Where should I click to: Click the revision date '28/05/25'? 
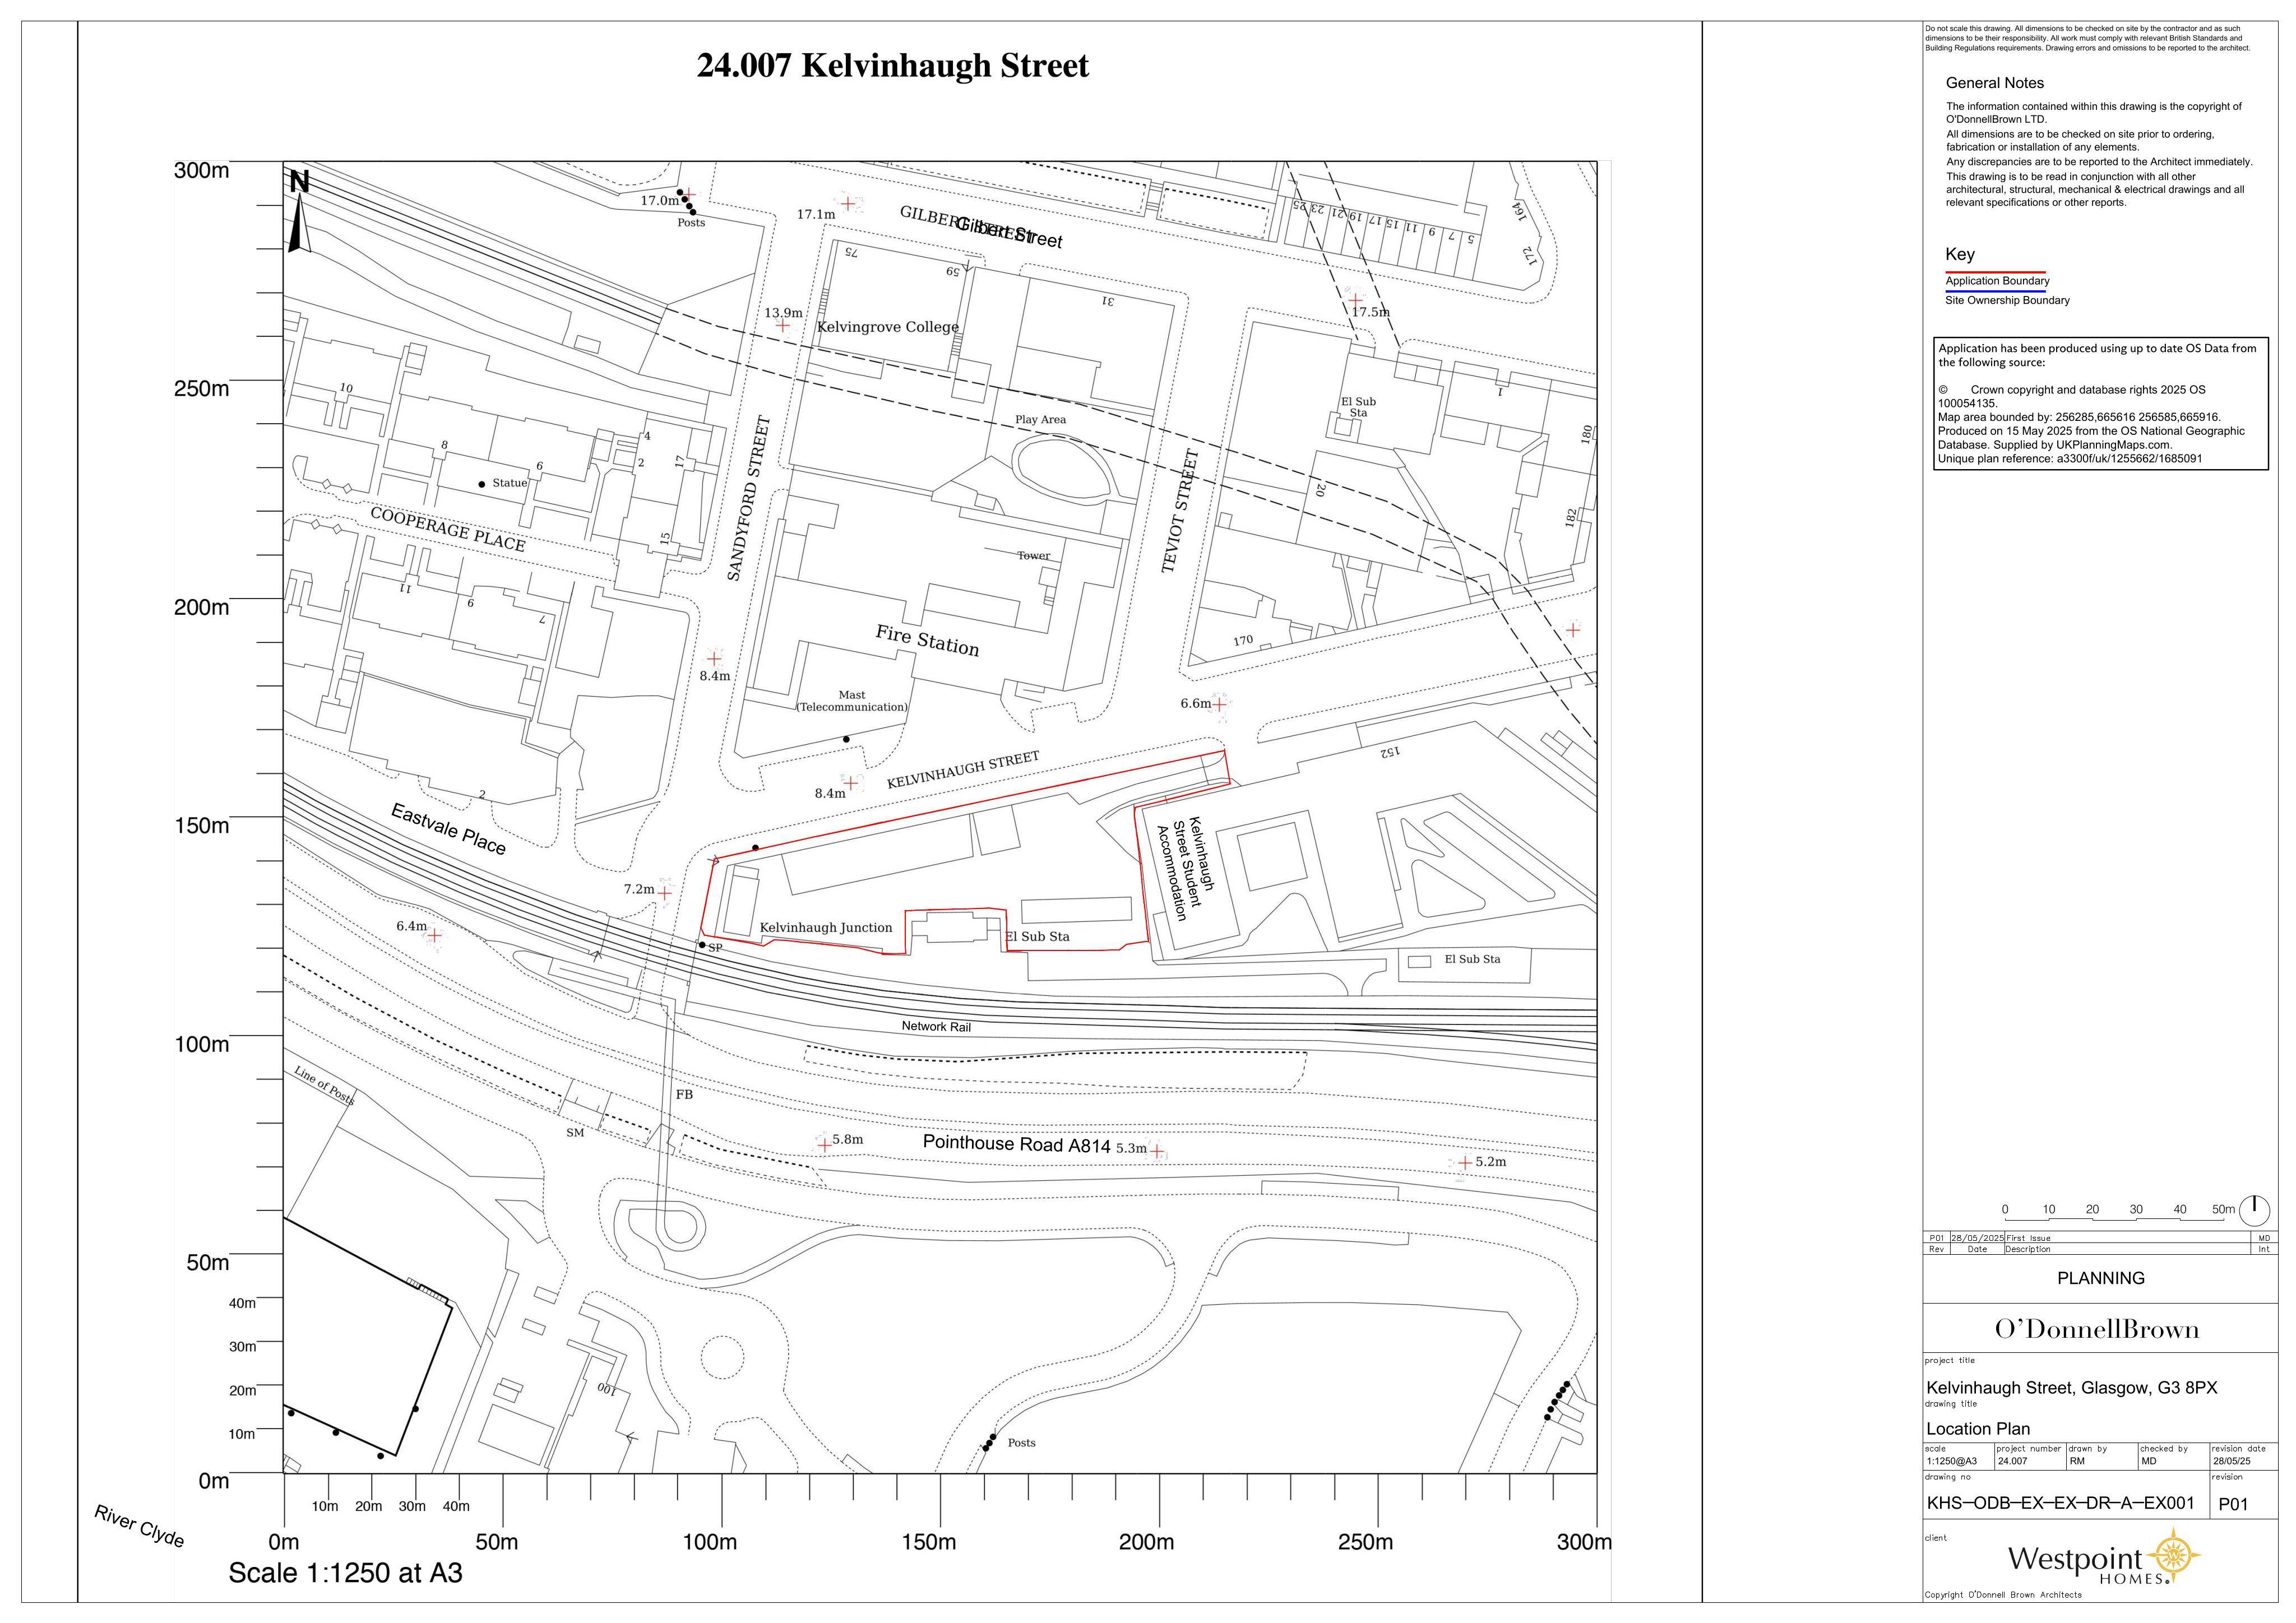pos(2232,1461)
